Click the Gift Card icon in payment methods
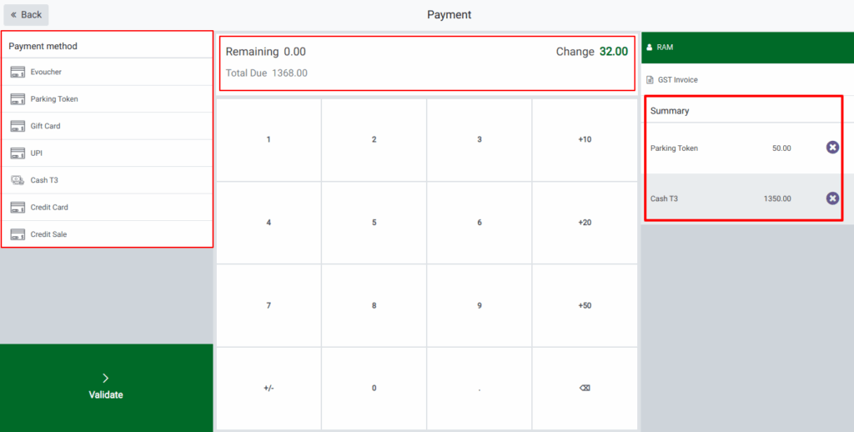Screen dimensions: 854x432 (x=18, y=126)
